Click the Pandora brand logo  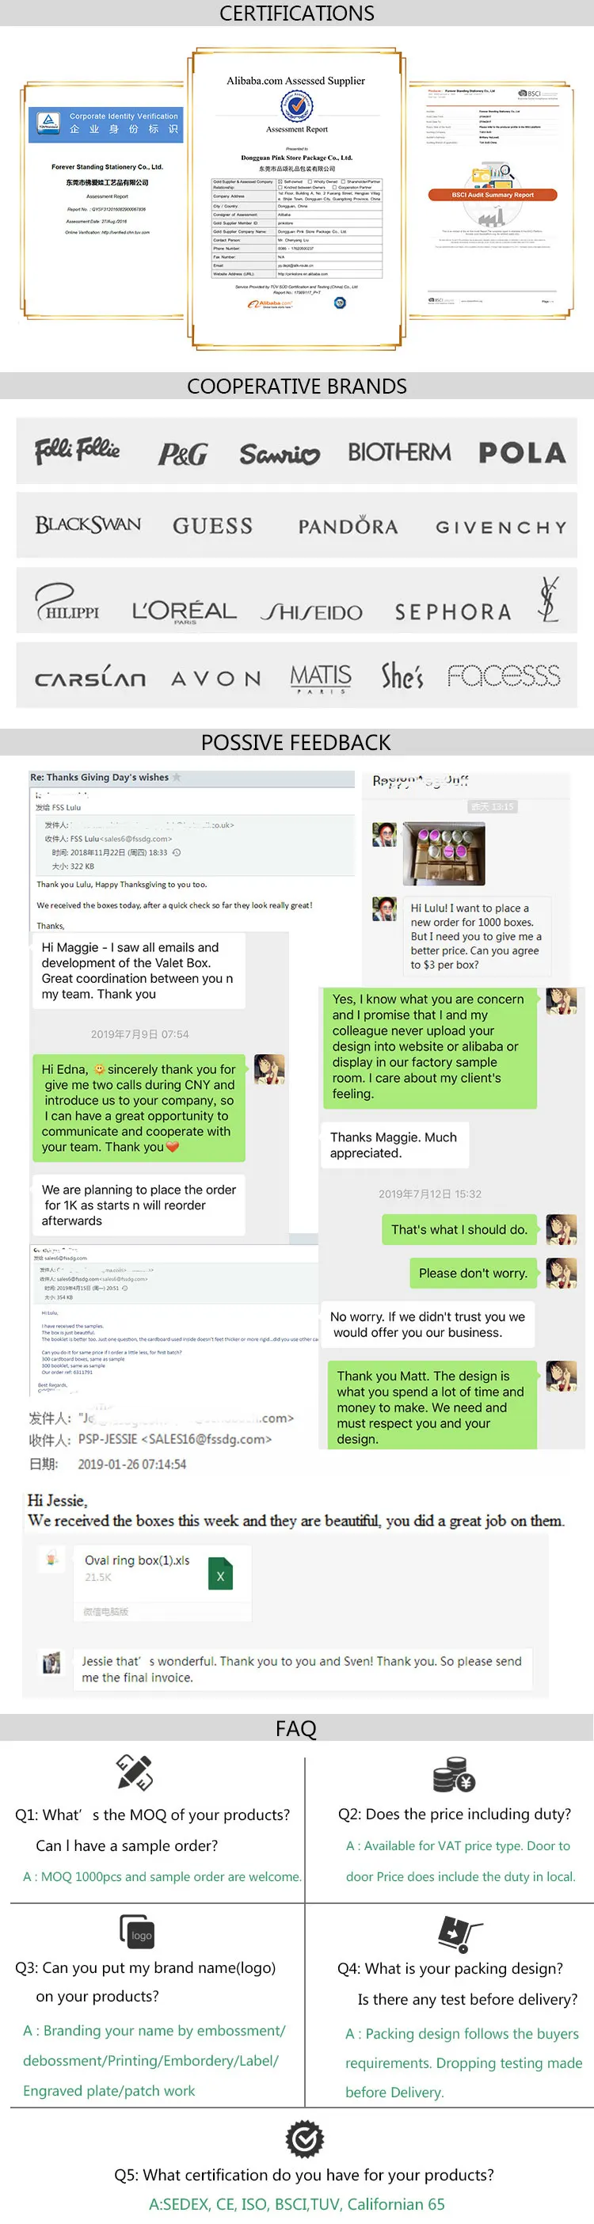pos(348,526)
